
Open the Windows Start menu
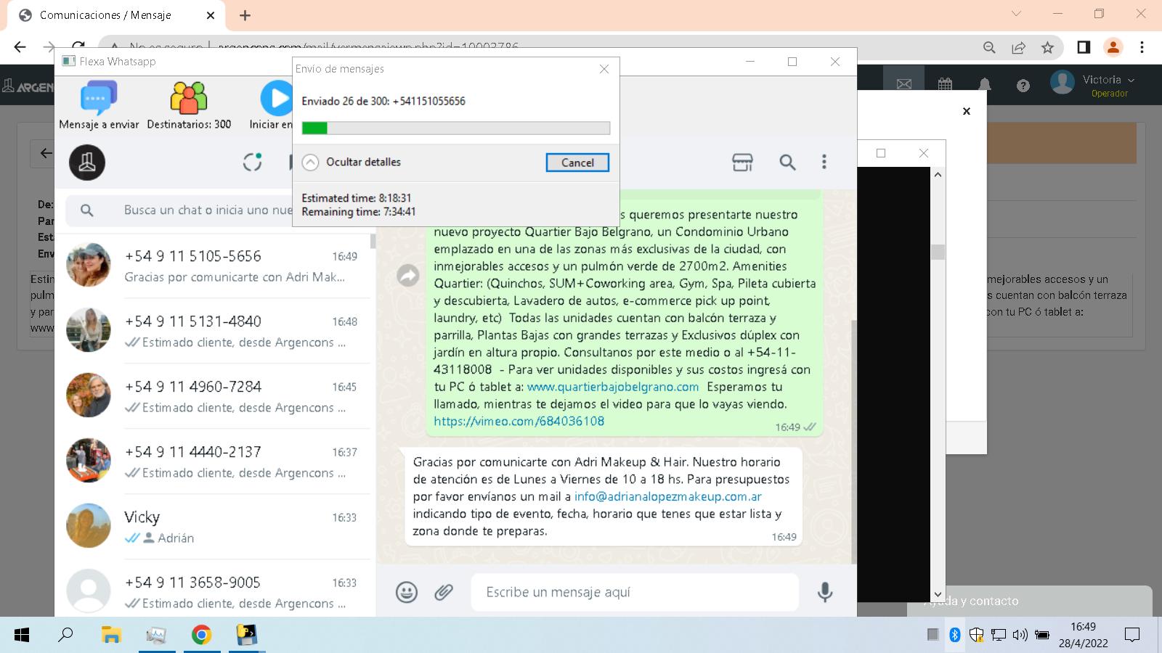(x=22, y=635)
